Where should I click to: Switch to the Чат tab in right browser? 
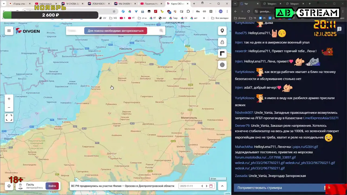coord(249,4)
